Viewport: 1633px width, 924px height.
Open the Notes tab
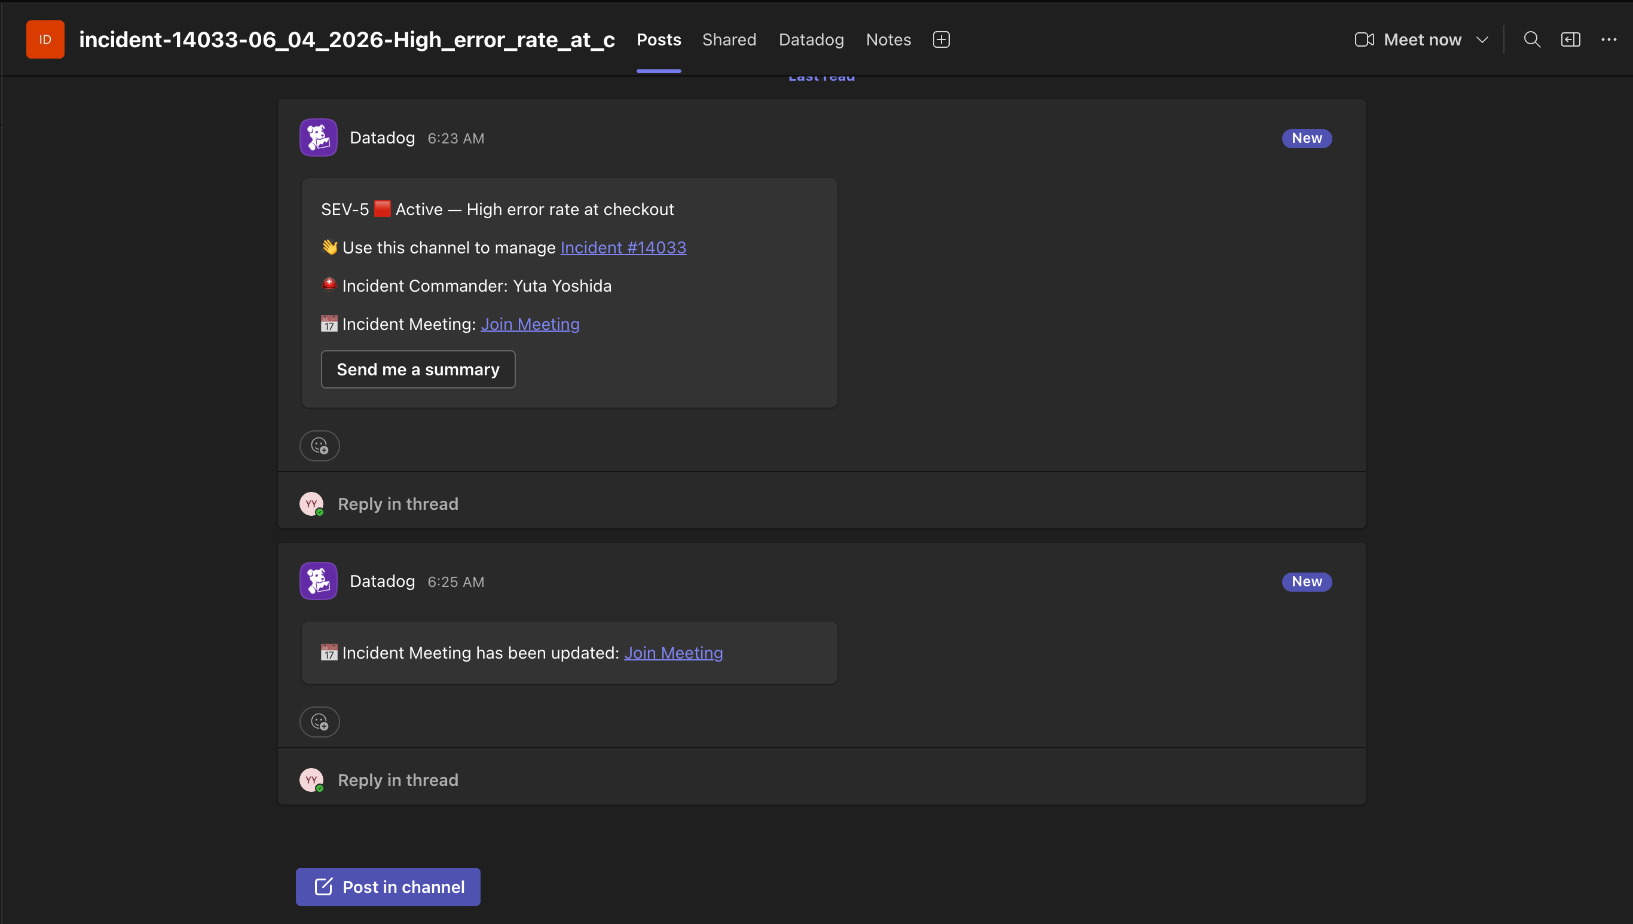tap(889, 39)
